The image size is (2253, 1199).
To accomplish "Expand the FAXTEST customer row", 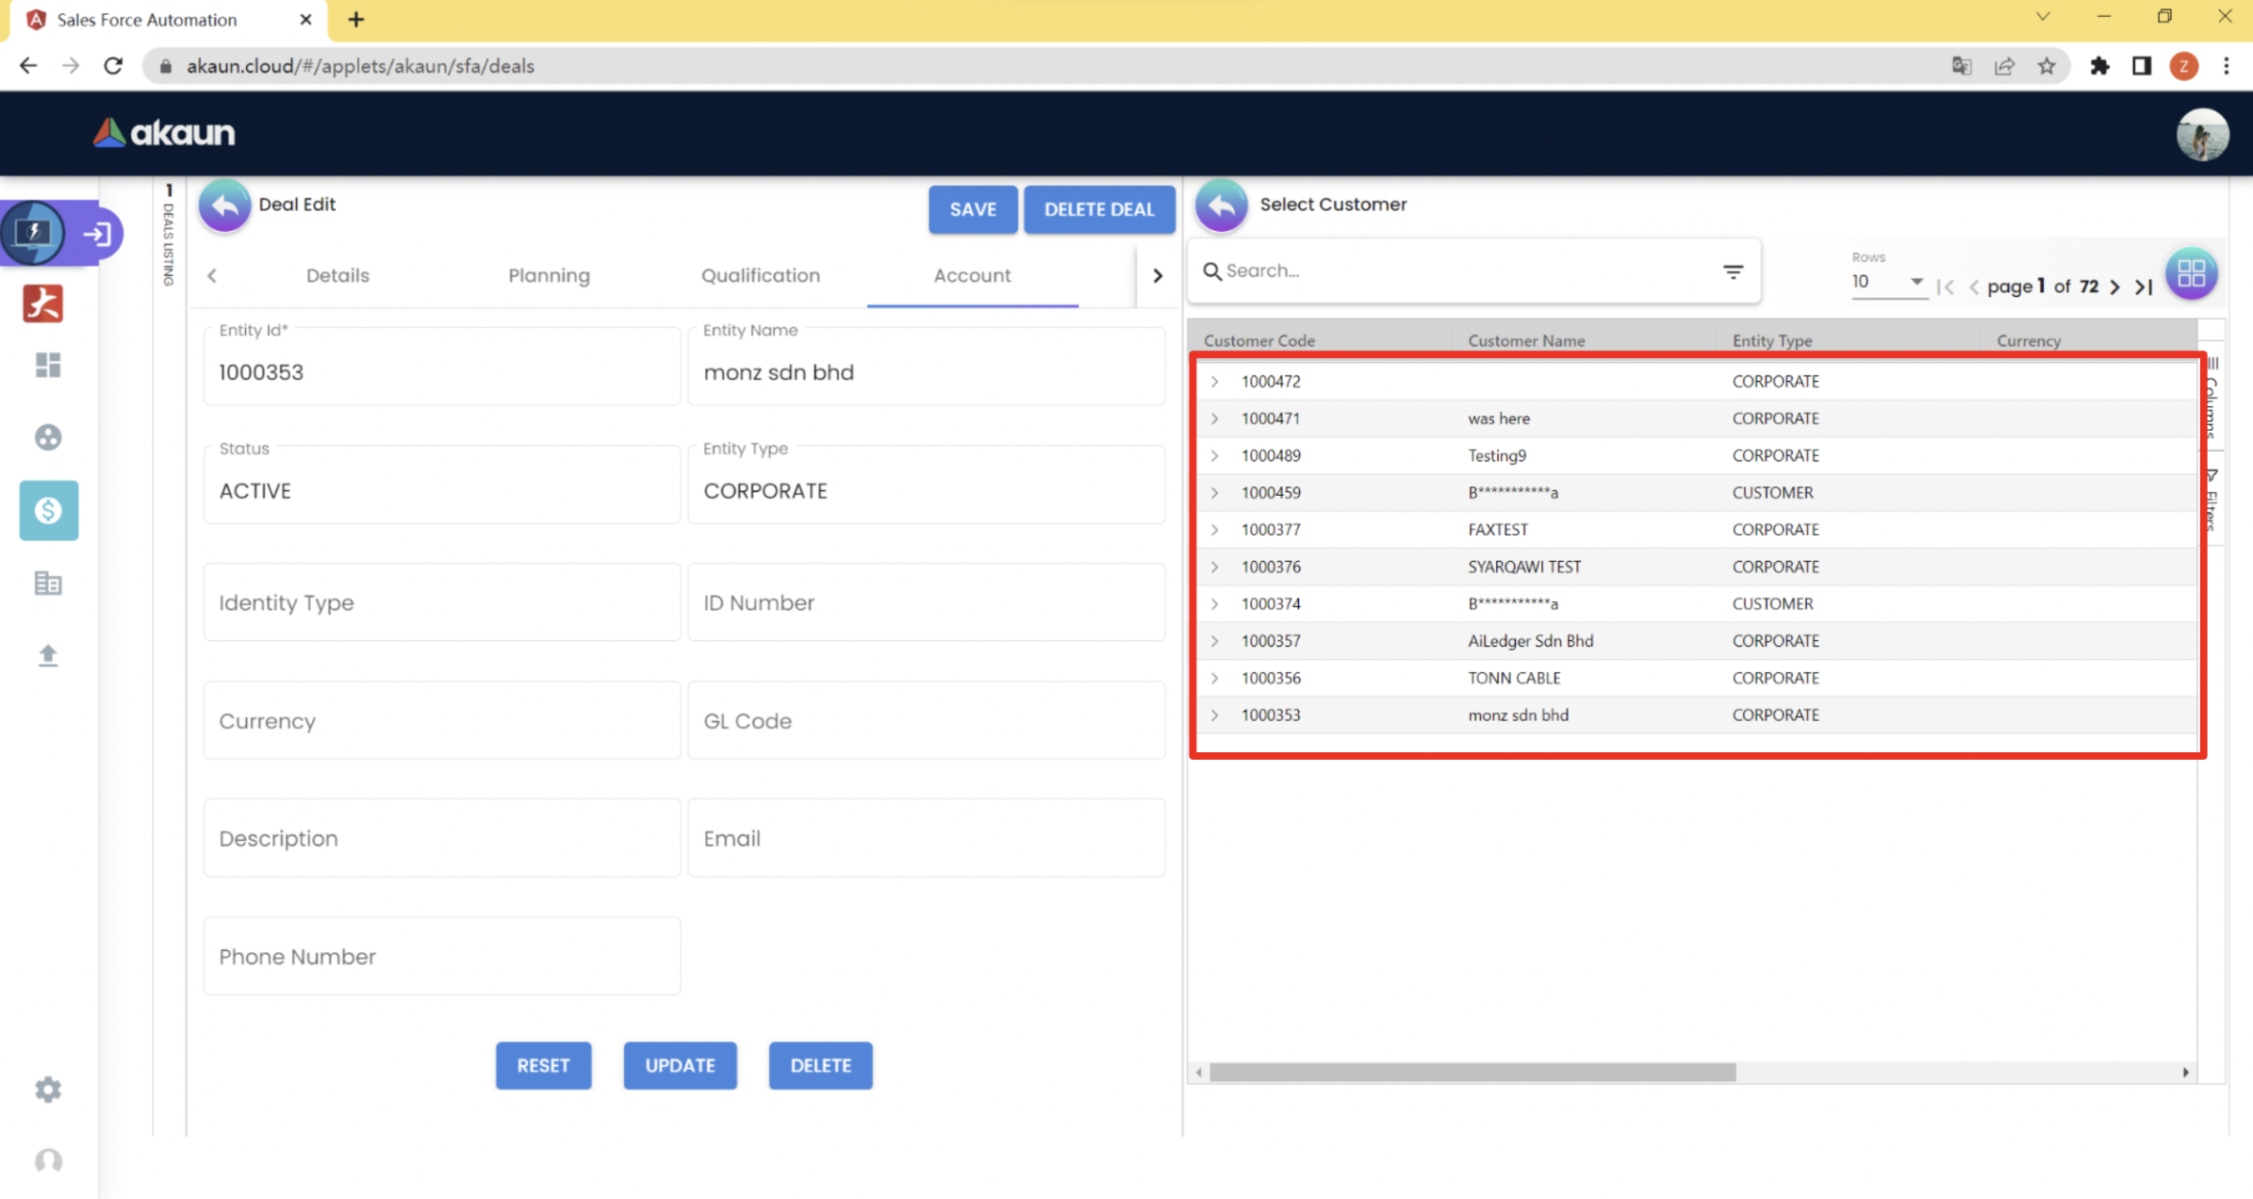I will tap(1215, 530).
